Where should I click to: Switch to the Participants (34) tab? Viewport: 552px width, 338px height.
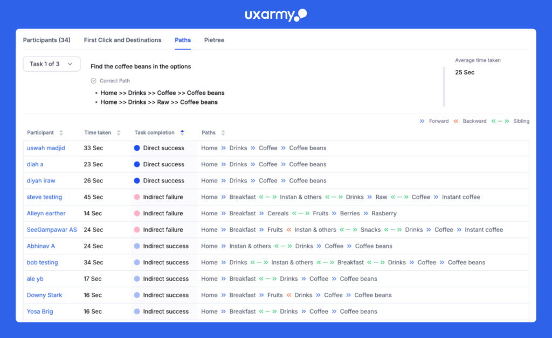[46, 40]
